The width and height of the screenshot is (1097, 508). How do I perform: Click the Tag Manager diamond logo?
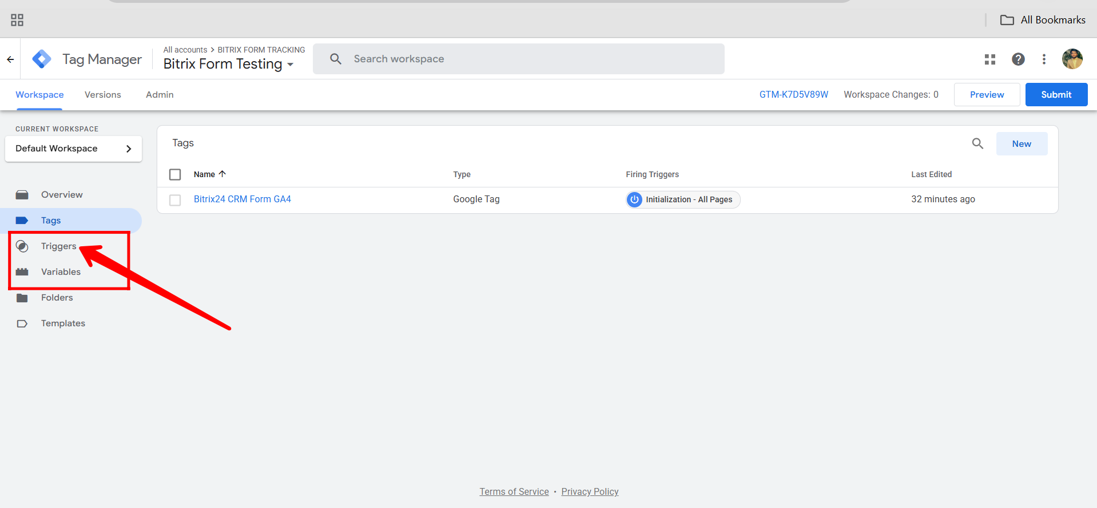coord(42,59)
